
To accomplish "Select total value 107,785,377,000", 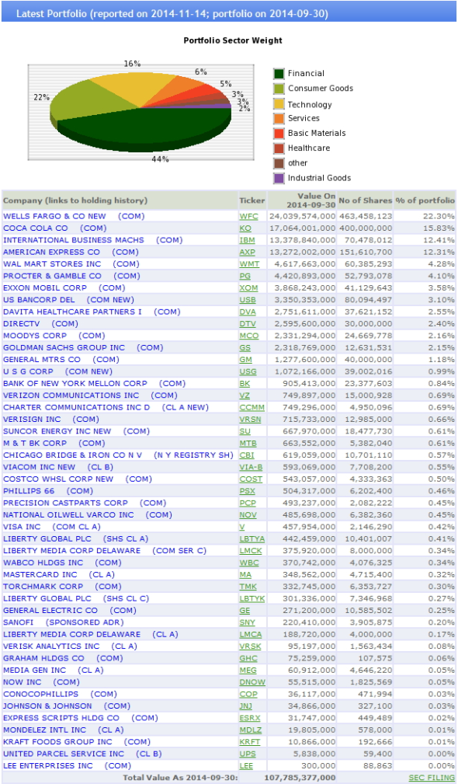I will (x=299, y=778).
